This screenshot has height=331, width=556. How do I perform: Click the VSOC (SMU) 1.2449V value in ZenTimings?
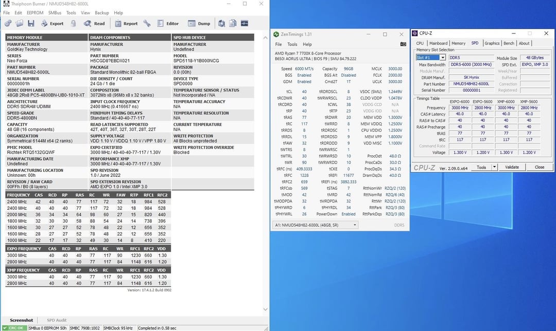pos(395,91)
